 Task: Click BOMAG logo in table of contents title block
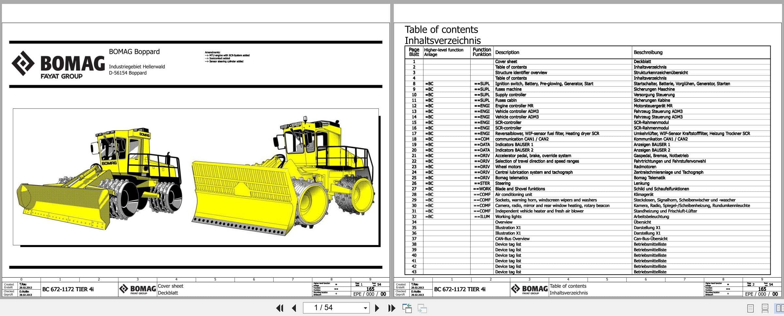[x=529, y=289]
